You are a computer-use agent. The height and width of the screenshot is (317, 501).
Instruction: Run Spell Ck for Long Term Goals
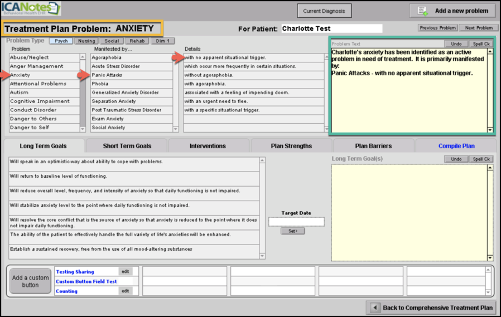(481, 159)
